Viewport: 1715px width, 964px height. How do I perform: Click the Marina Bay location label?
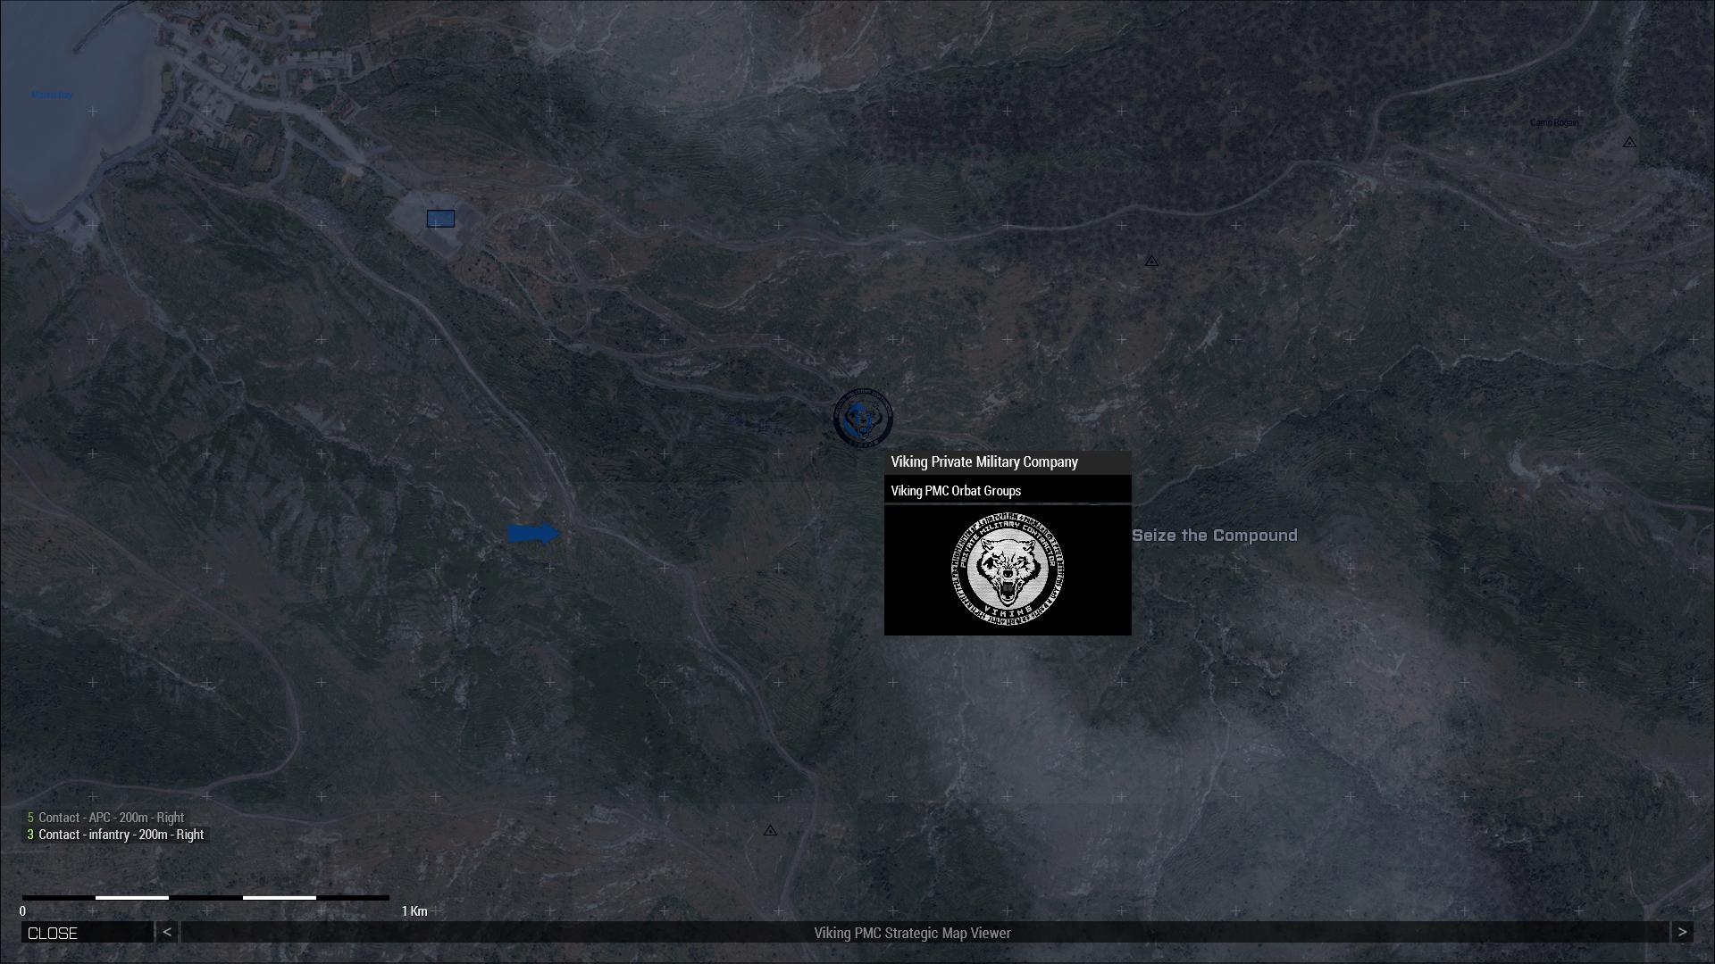[x=52, y=96]
